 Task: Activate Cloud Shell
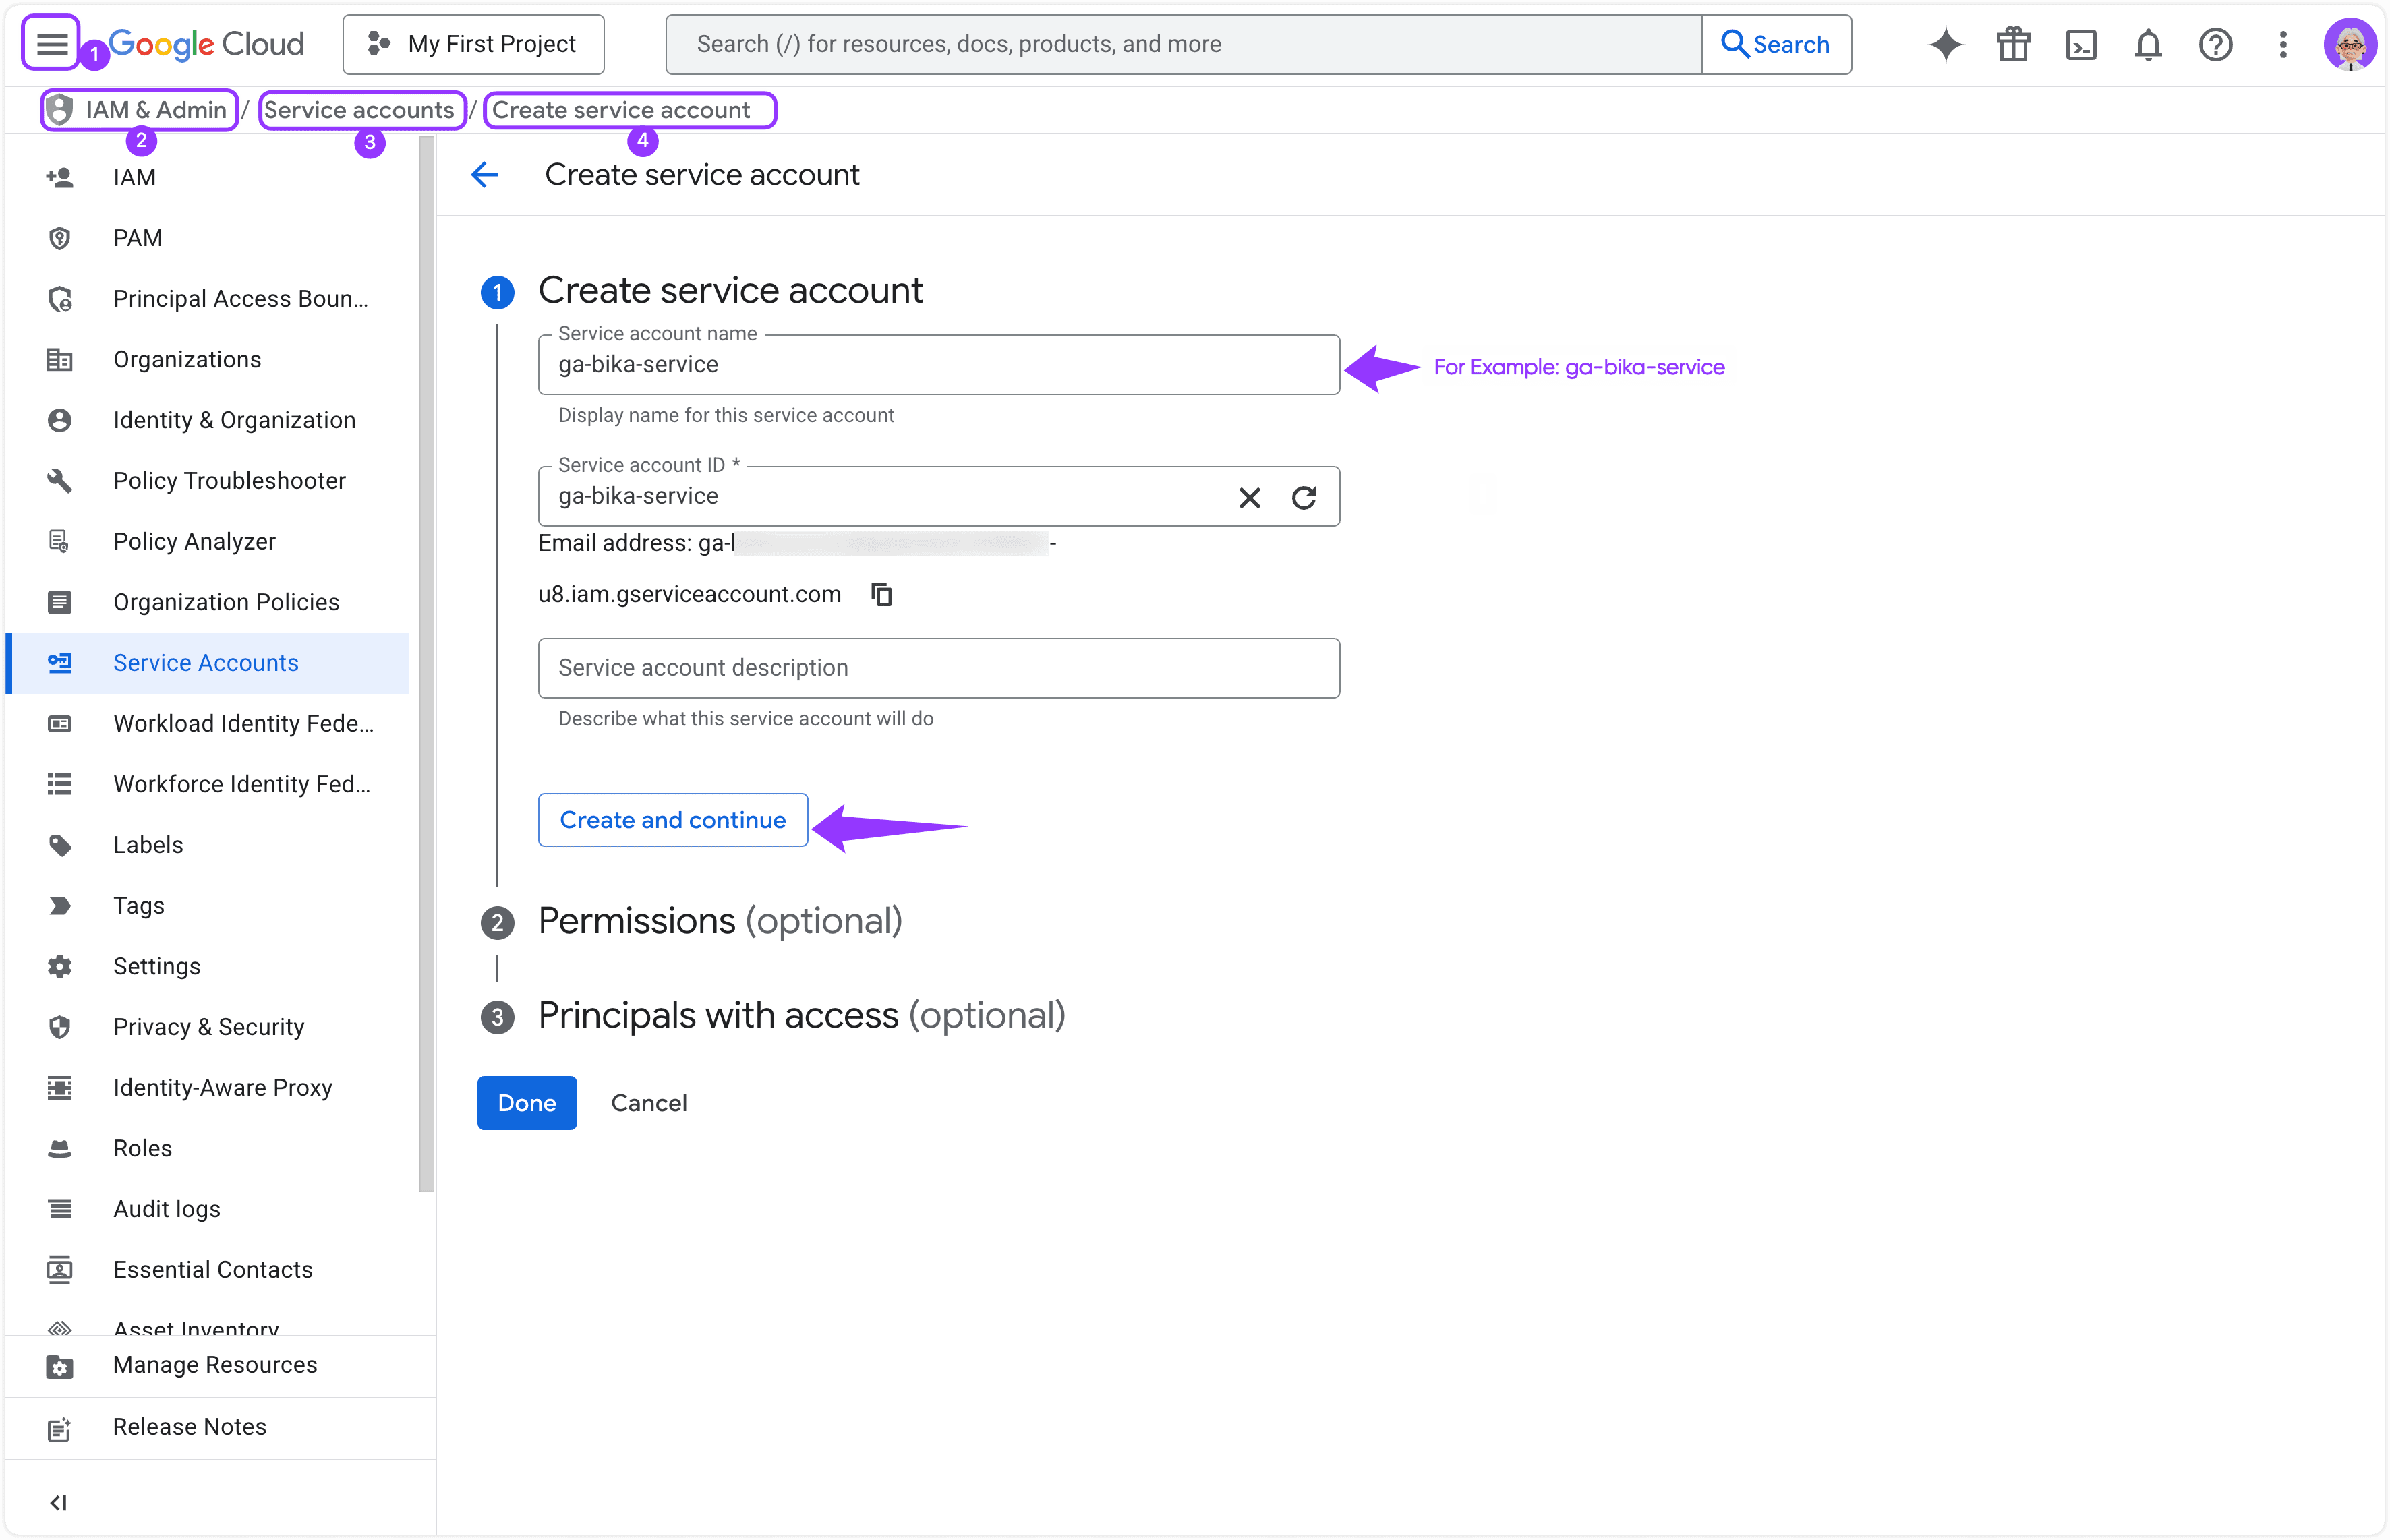pyautogui.click(x=2081, y=44)
